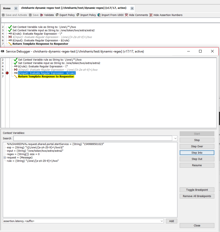Switch to the Home tab
Image resolution: width=220 pixels, height=232 pixels.
(x=7, y=8)
